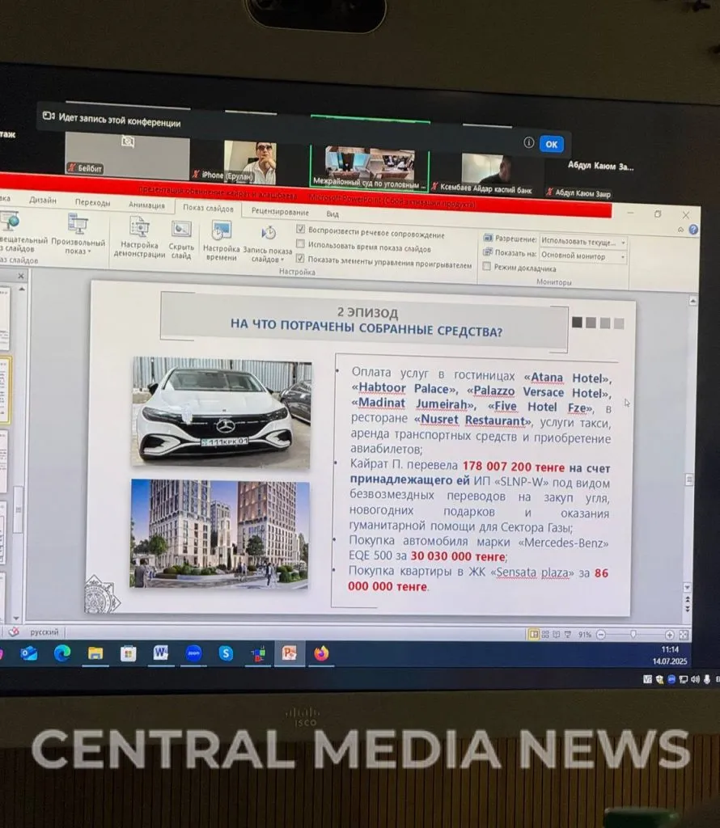
Task: Open the Zoom app in the taskbar
Action: (193, 653)
